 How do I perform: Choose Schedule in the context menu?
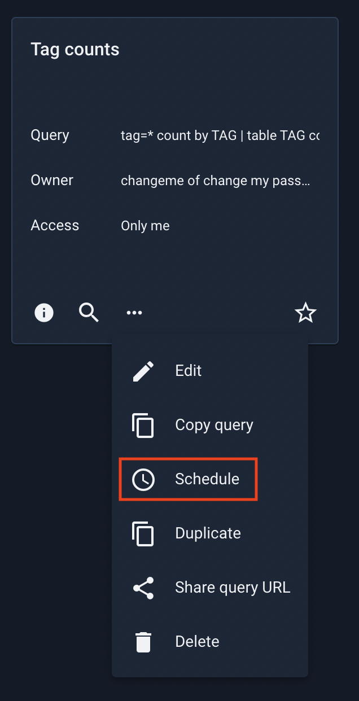click(210, 479)
